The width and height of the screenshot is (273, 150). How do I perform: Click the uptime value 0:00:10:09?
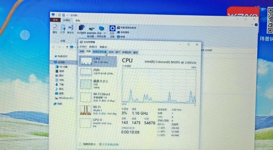[x=130, y=132]
